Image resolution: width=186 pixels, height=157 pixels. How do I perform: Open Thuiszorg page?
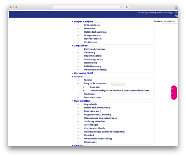pos(90,52)
